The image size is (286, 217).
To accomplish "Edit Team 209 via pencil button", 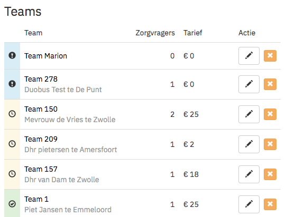I will point(249,144).
